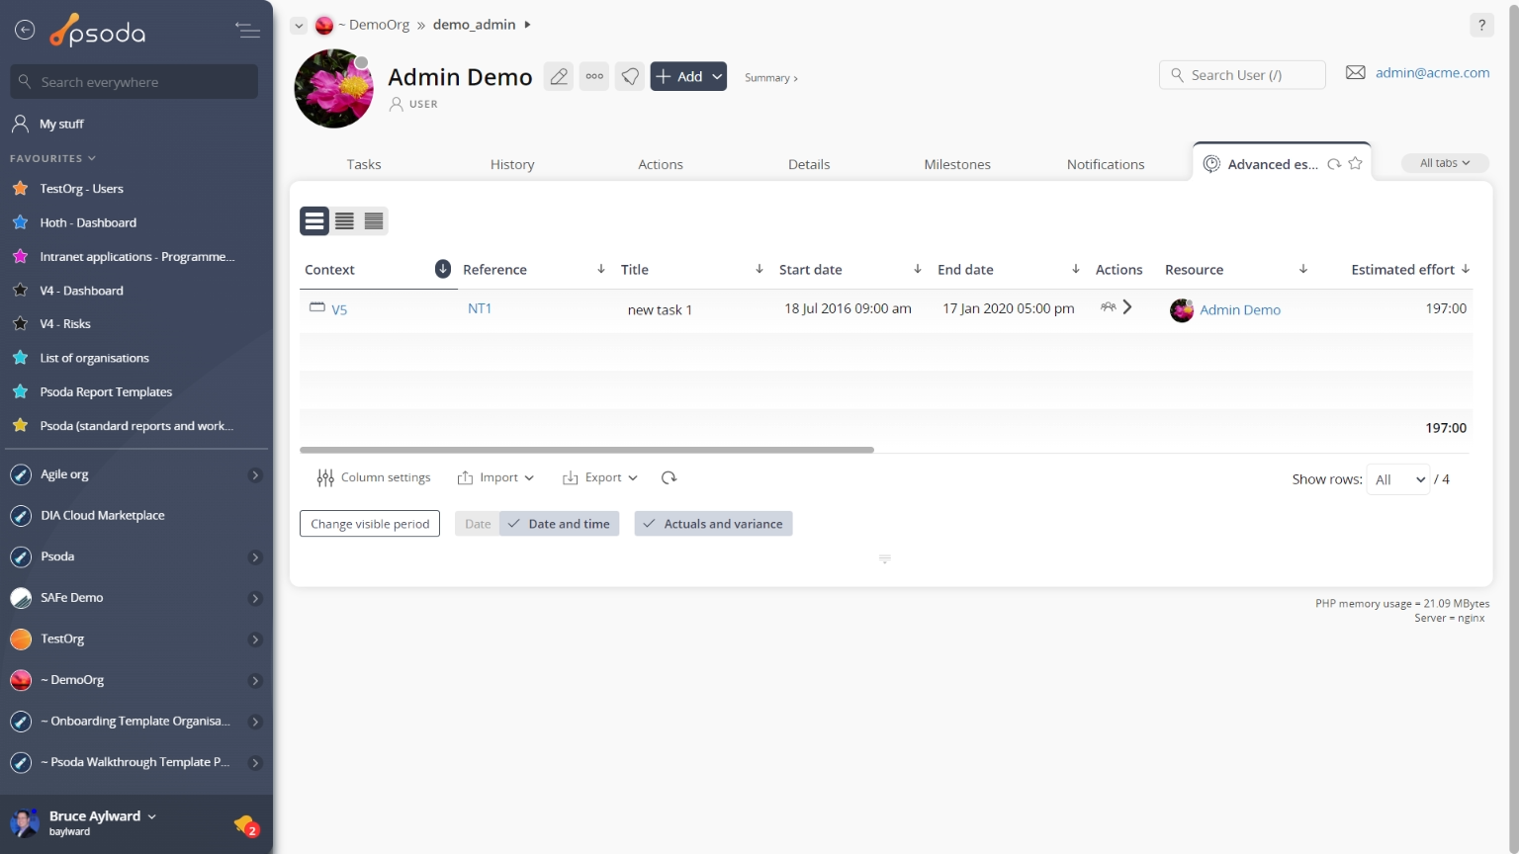Sort the Reference column
This screenshot has width=1519, height=854.
point(601,269)
